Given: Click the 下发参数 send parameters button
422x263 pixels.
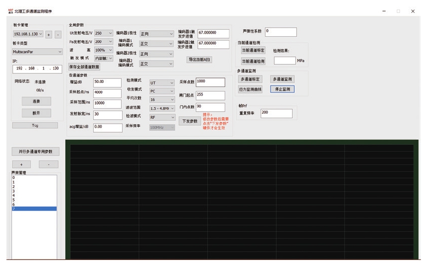Looking at the screenshot, I should pyautogui.click(x=190, y=121).
